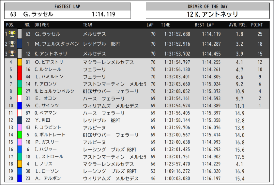Click the bronze trophy icon for position 3
Image resolution: width=274 pixels, height=185 pixels.
tap(12, 54)
